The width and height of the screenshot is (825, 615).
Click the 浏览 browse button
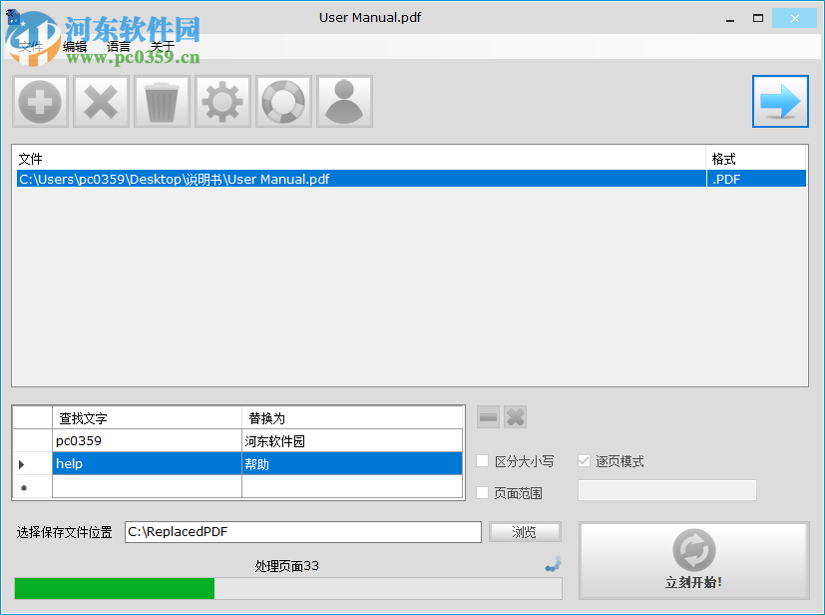point(524,531)
